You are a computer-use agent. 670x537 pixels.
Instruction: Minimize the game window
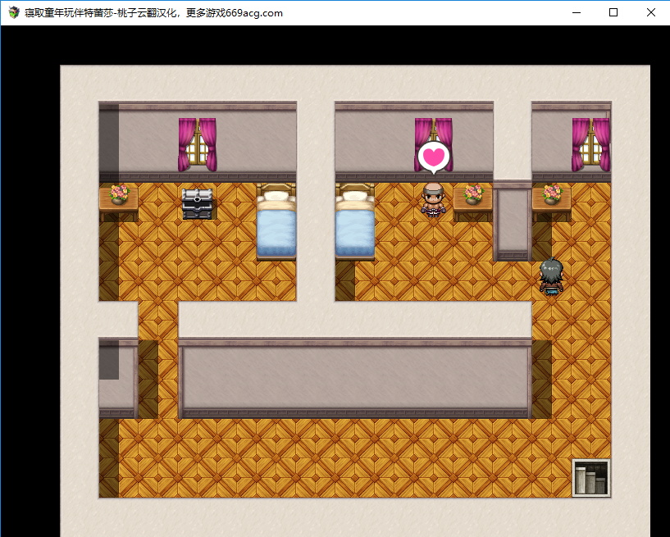pyautogui.click(x=577, y=13)
